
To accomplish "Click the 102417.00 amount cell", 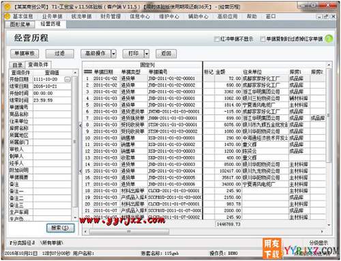I will coord(228,171).
